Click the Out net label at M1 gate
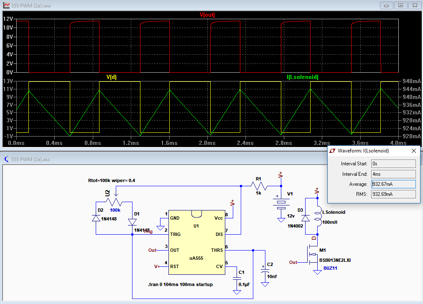Screen dimensions: 423x304 293,262
